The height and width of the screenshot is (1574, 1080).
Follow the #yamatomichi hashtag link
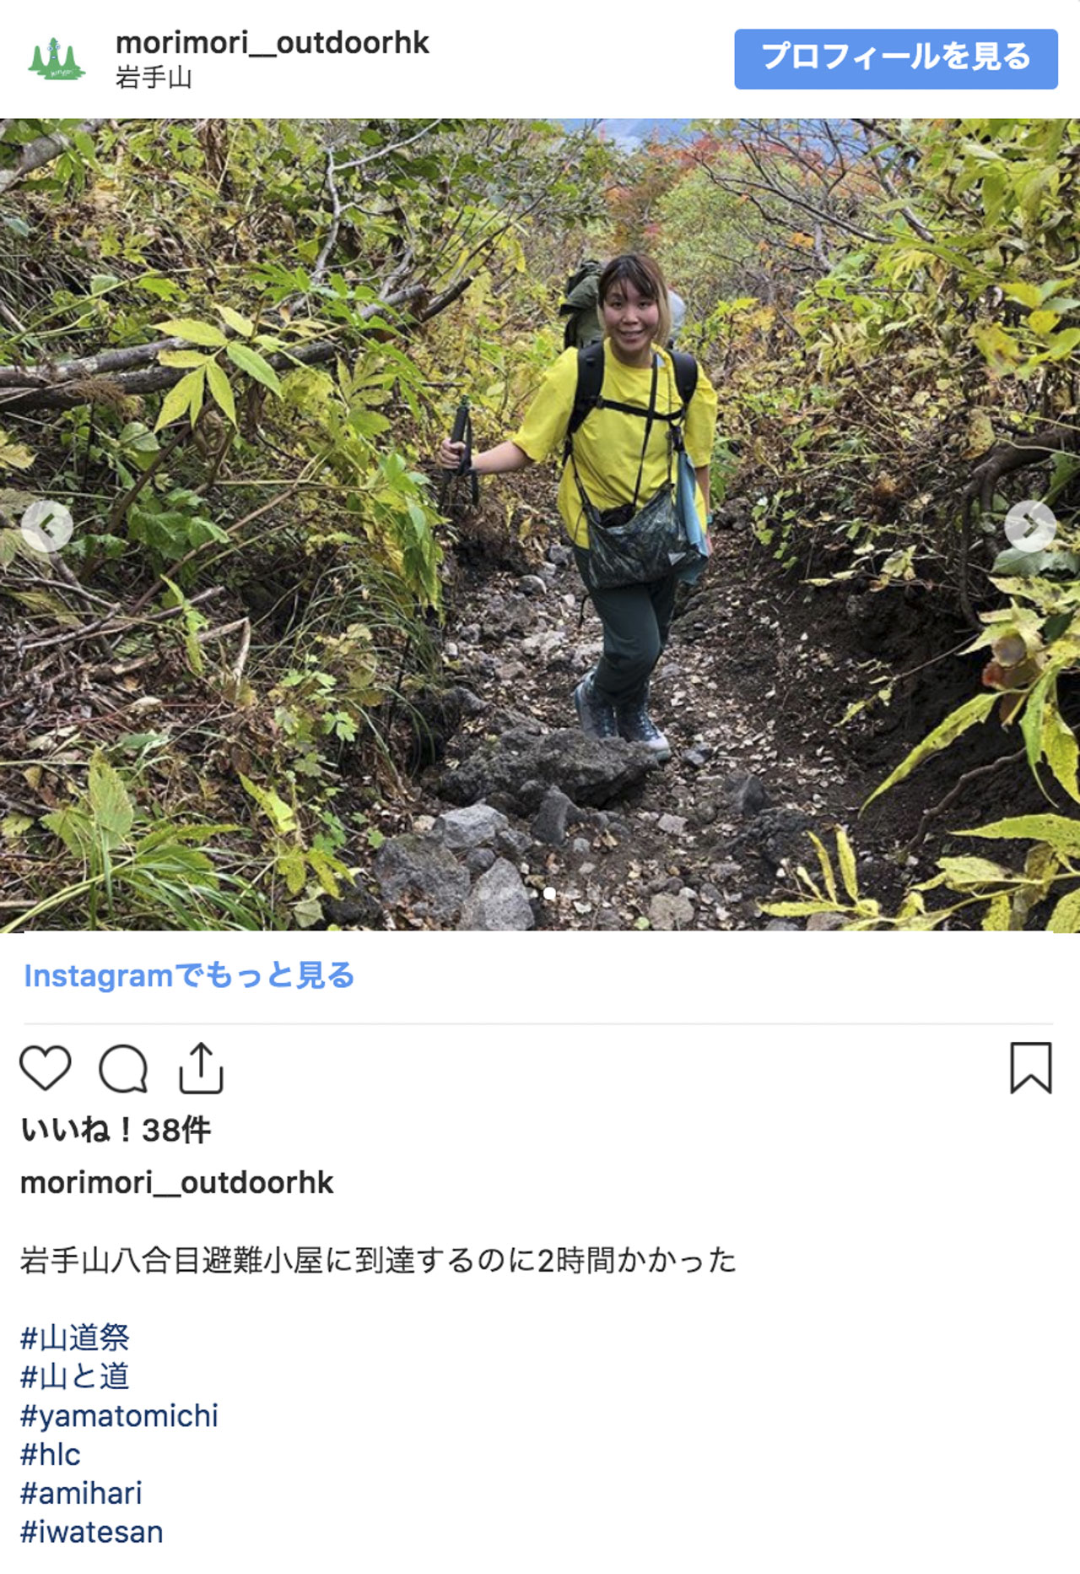(x=119, y=1416)
